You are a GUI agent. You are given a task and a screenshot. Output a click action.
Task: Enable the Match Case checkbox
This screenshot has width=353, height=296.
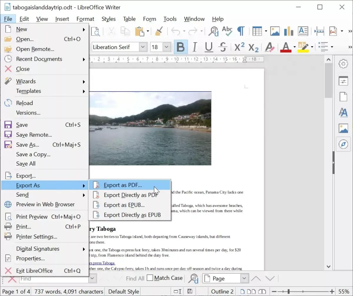[x=150, y=278]
